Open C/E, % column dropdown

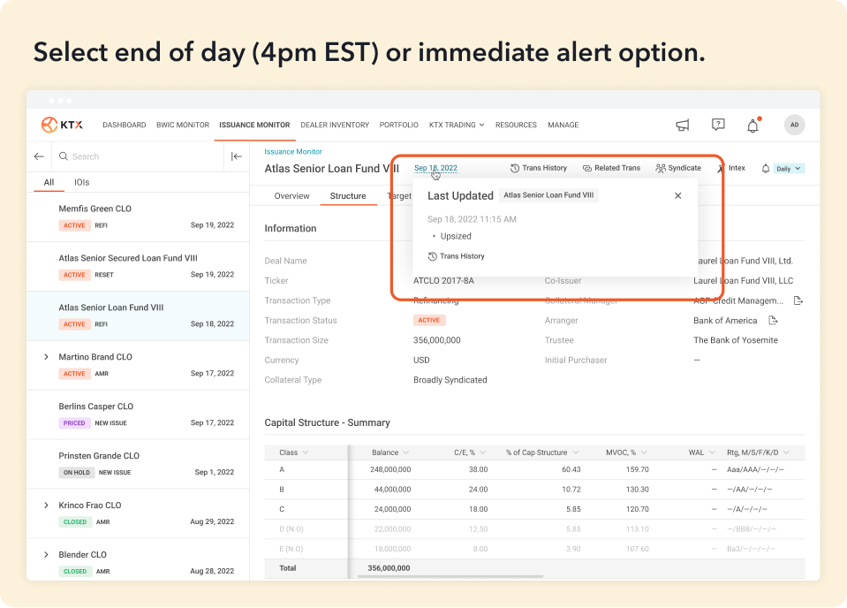(482, 452)
